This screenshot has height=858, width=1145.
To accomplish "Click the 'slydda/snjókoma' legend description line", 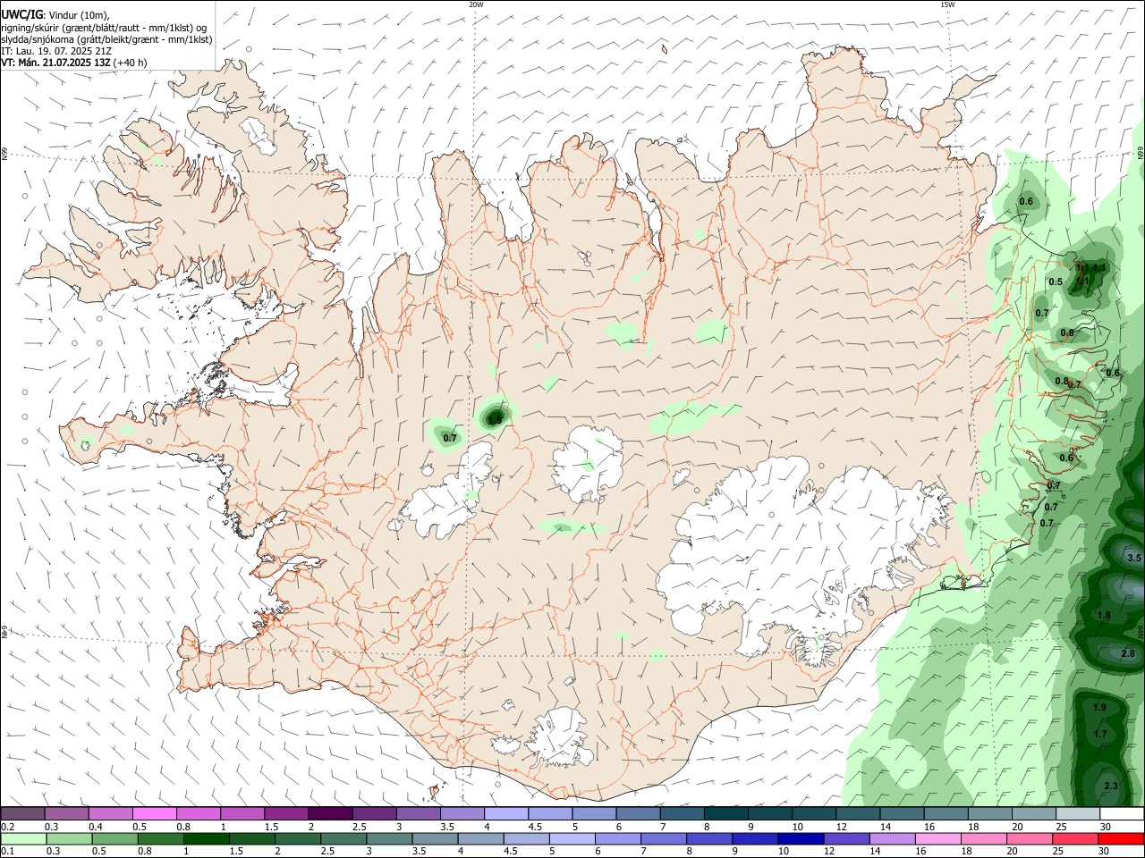I will 106,39.
